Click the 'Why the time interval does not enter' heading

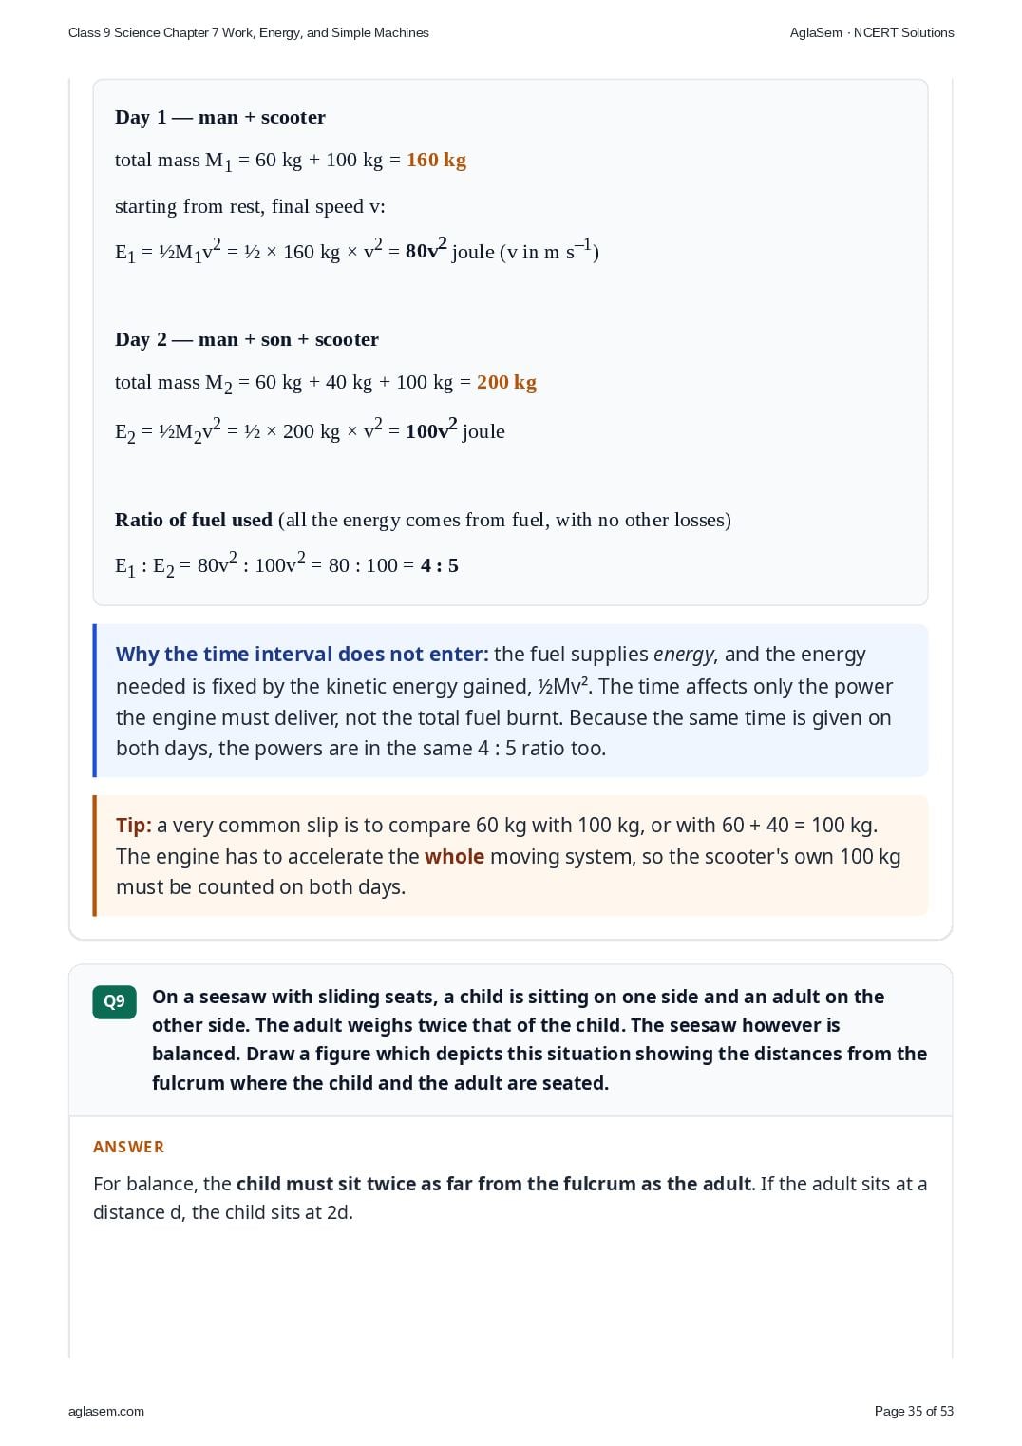click(x=302, y=654)
